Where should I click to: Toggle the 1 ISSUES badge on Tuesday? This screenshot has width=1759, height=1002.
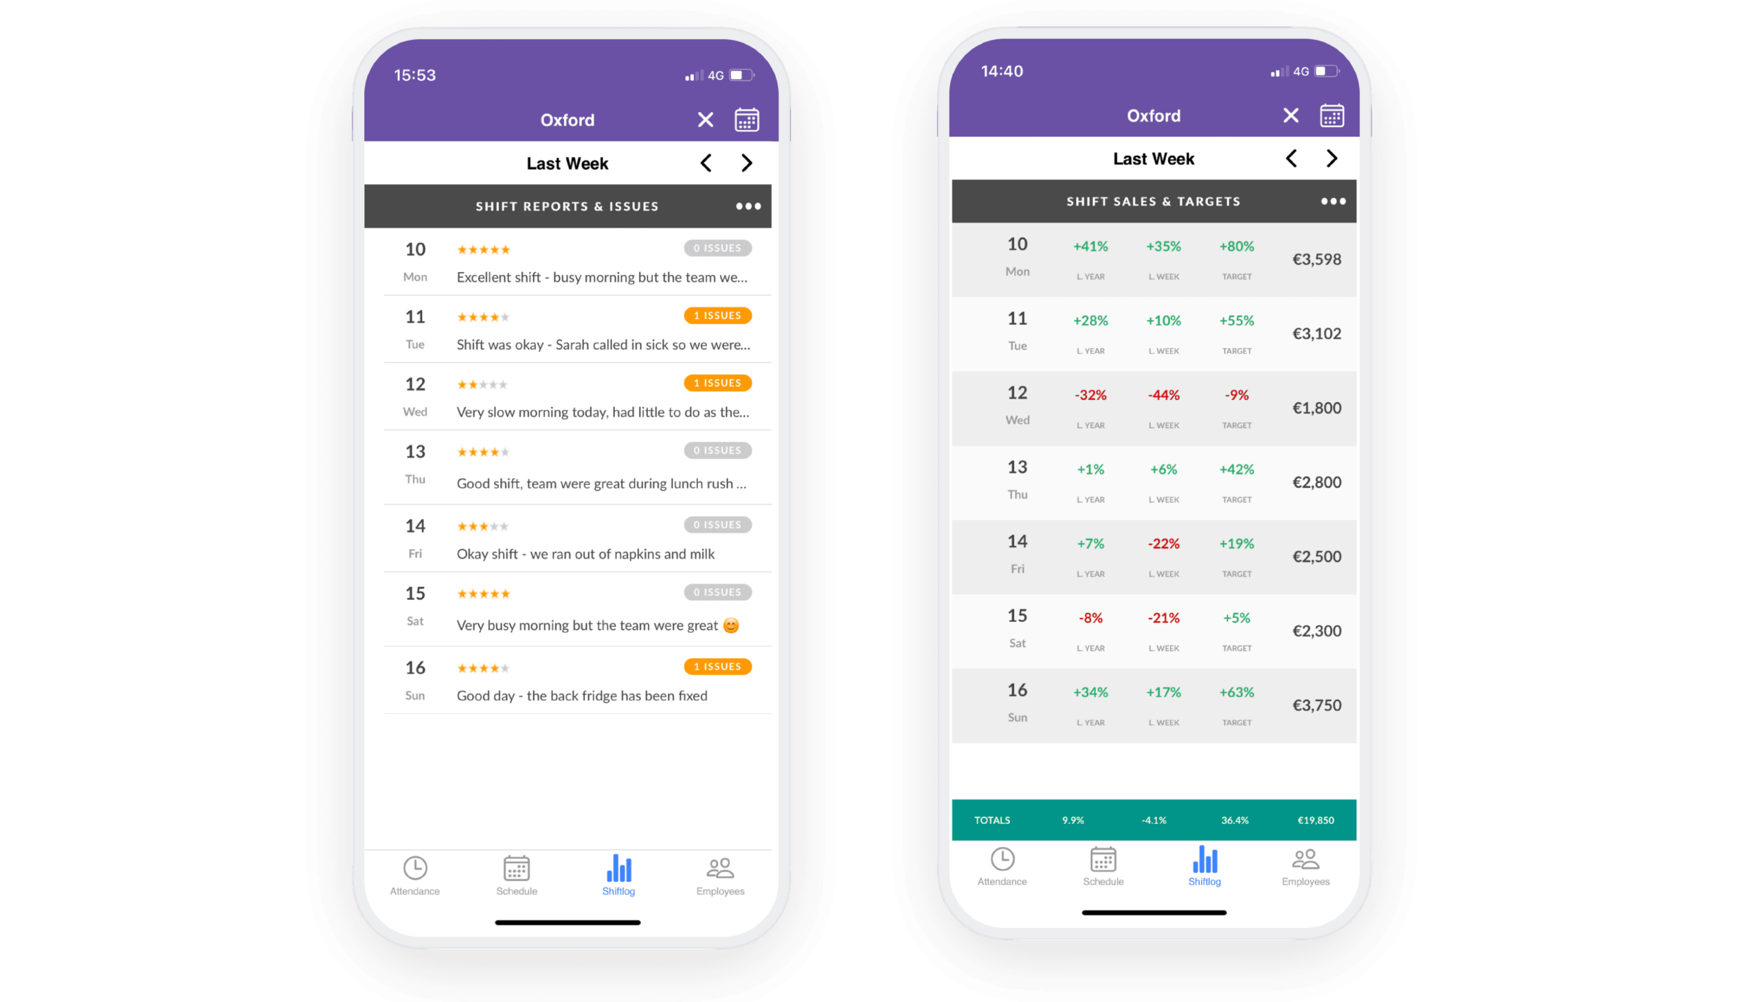click(x=717, y=314)
